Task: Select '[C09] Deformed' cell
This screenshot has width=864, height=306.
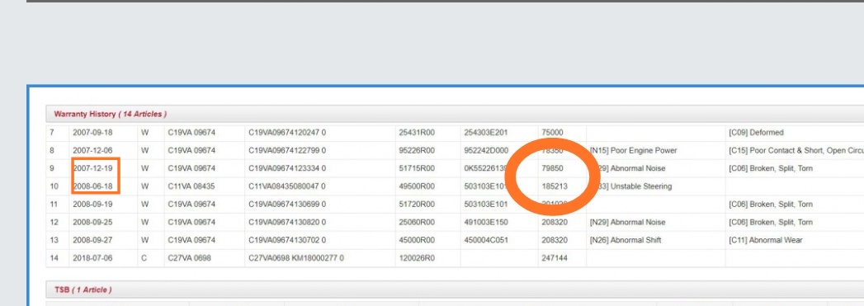Action: 756,133
